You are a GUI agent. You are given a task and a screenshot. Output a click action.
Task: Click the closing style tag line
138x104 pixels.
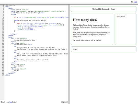pyautogui.click(x=14, y=34)
